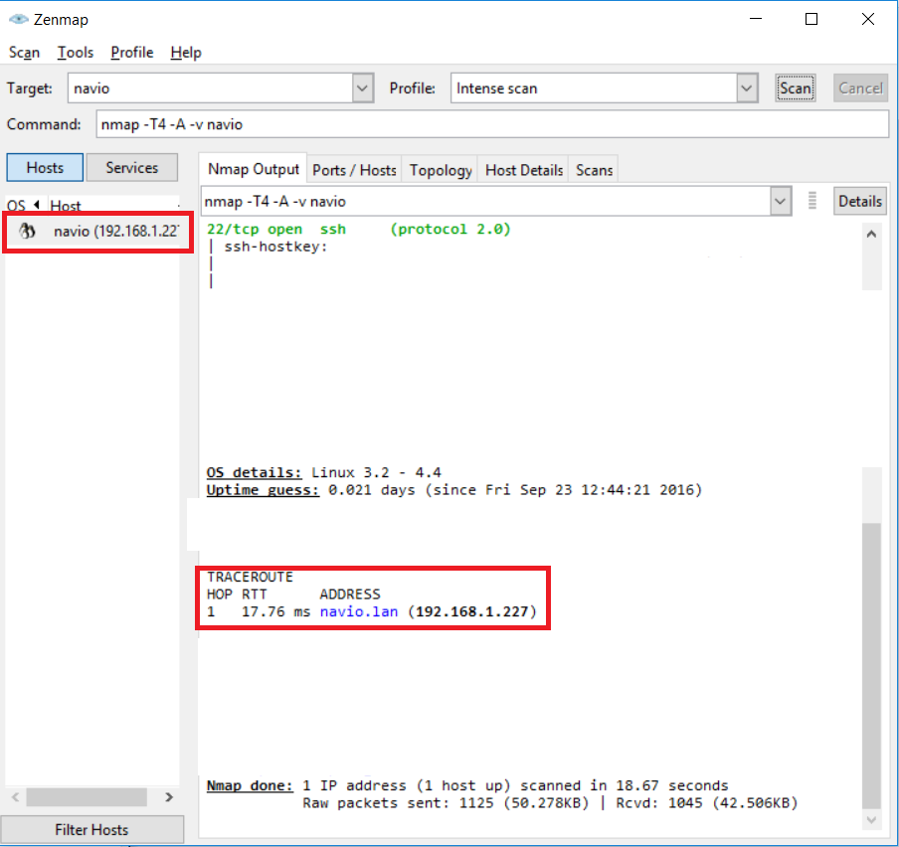Click the 22/tcp open ssh output line
The width and height of the screenshot is (899, 847).
click(358, 230)
